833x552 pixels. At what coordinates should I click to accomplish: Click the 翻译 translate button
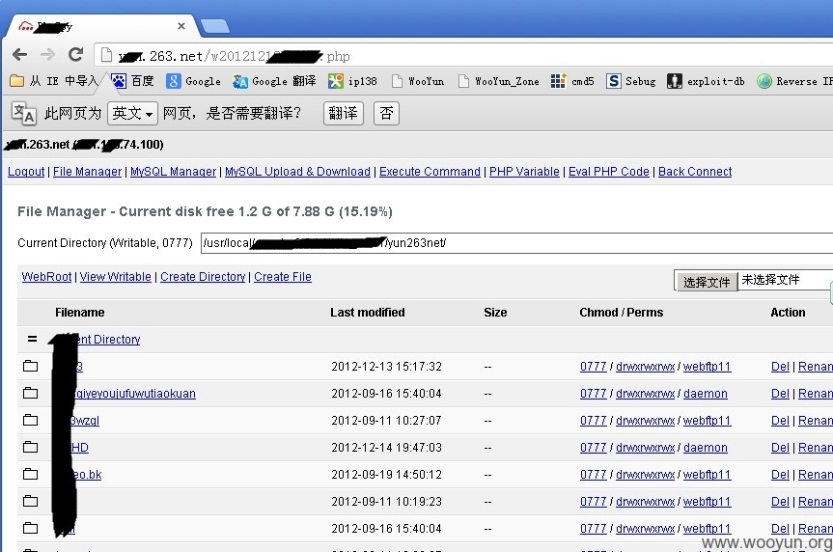pyautogui.click(x=344, y=113)
